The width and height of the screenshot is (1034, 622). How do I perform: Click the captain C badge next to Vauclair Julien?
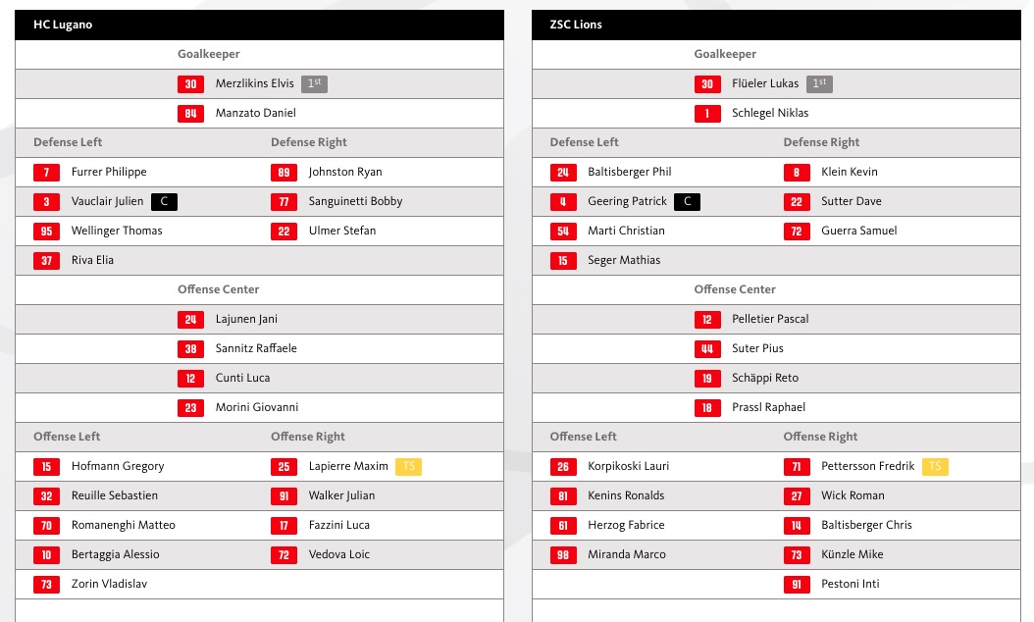coord(164,202)
